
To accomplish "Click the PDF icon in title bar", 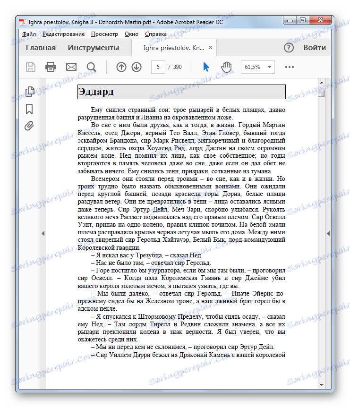I will pos(23,22).
